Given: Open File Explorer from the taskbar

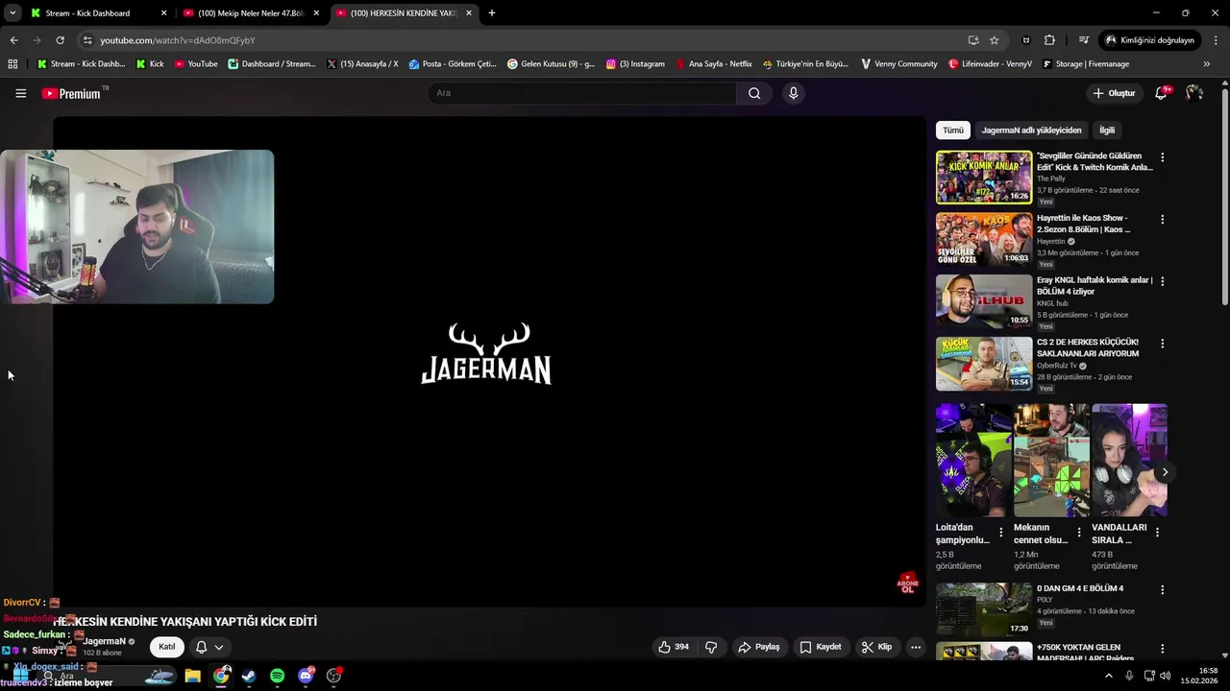Looking at the screenshot, I should pos(192,676).
